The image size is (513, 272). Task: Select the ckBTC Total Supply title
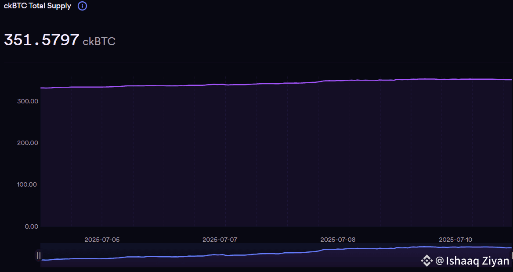click(37, 6)
